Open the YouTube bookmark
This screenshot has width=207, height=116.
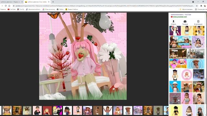(12, 9)
